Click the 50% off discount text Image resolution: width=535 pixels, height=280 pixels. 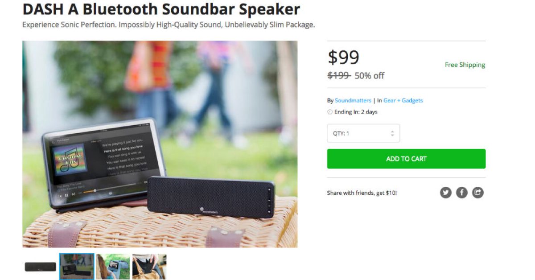point(369,75)
